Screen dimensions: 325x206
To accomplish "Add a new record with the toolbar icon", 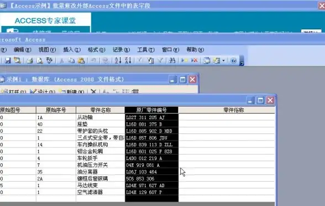I will point(184,60).
